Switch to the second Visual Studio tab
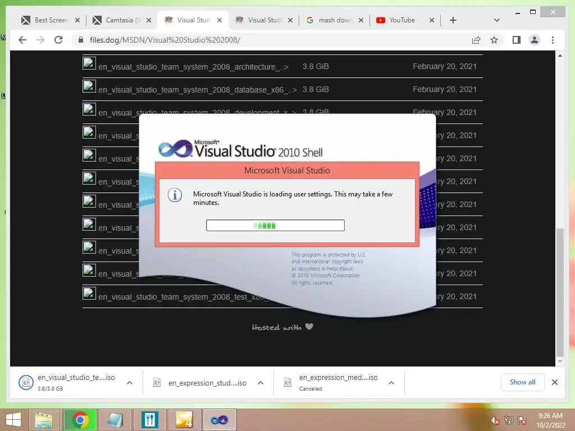 point(264,20)
